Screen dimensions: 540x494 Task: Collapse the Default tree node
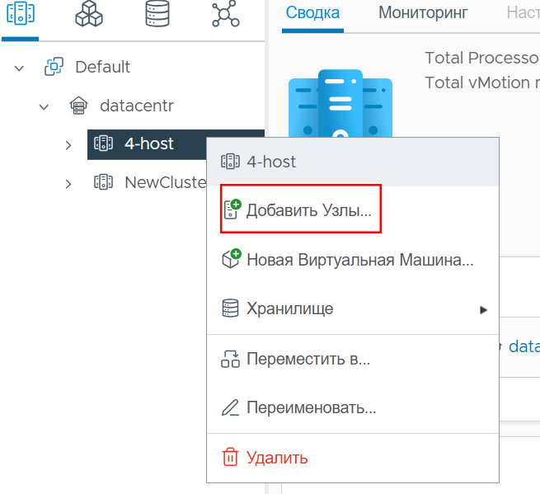tap(19, 68)
